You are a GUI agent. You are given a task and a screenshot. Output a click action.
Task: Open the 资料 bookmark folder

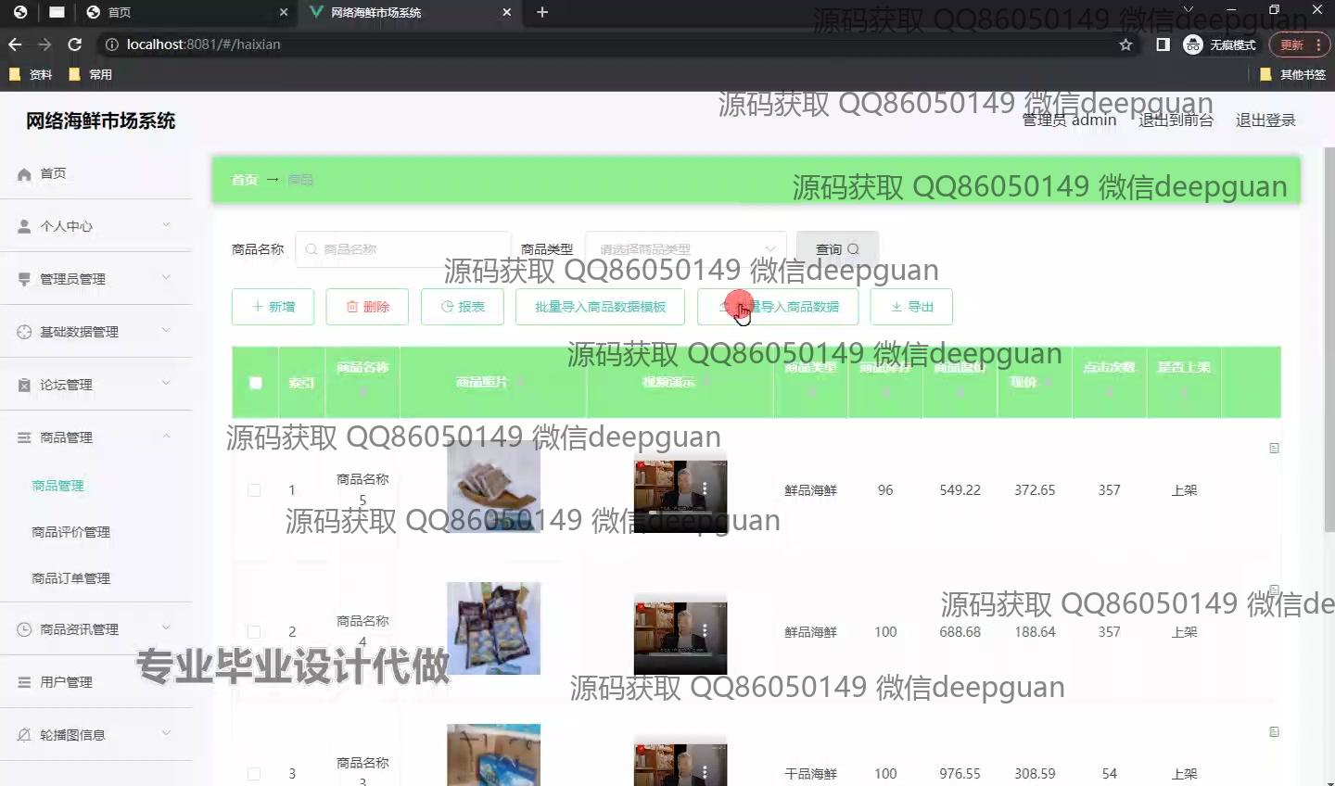tap(31, 74)
